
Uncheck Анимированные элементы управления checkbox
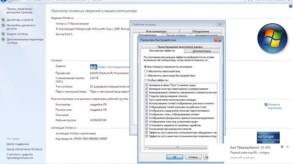click(146, 92)
